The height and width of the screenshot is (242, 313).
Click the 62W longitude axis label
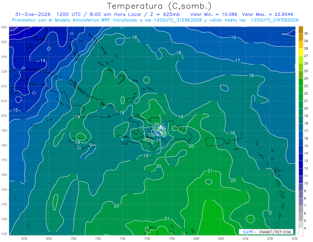pyautogui.click(x=270, y=238)
